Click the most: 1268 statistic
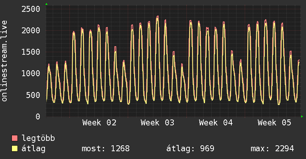The image size is (306, 159). tap(105, 149)
